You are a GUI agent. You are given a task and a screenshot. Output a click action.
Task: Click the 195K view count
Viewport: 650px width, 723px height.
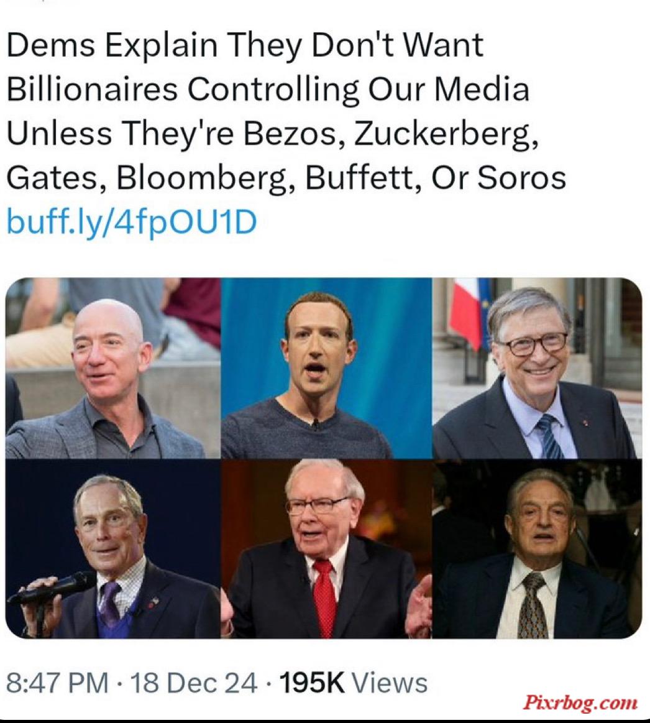tap(311, 683)
